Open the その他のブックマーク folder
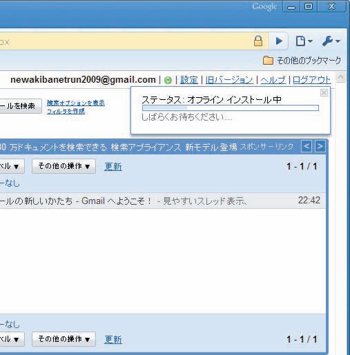The width and height of the screenshot is (350, 355). click(x=302, y=61)
